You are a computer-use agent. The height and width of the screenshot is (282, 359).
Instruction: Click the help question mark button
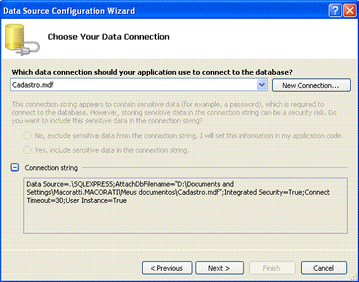[x=335, y=11]
